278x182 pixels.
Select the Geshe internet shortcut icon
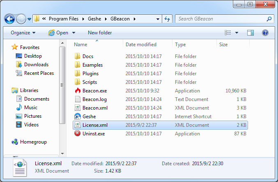click(x=78, y=116)
